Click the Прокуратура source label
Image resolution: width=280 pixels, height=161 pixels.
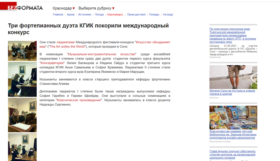[215, 57]
